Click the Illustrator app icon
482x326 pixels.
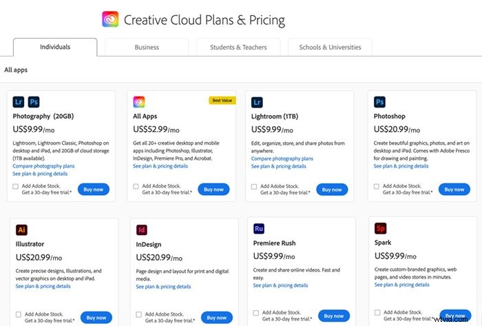(x=21, y=229)
